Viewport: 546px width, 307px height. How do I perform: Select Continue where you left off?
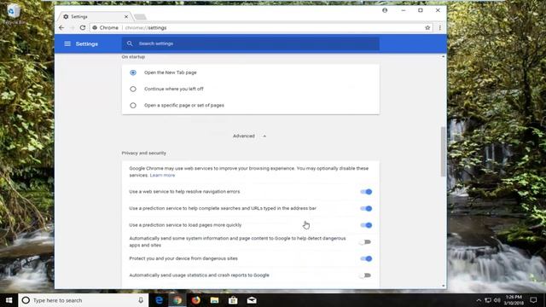[x=133, y=89]
